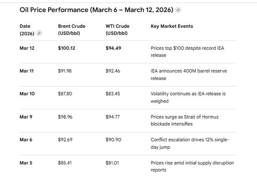The height and width of the screenshot is (183, 257).
Task: Click the Brent Crude (USD/bbl) column header
Action: (x=72, y=30)
